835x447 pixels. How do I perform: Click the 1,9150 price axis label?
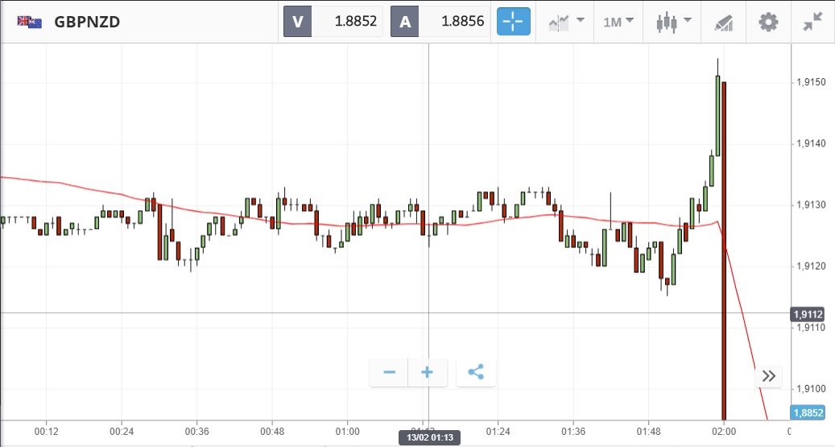811,82
